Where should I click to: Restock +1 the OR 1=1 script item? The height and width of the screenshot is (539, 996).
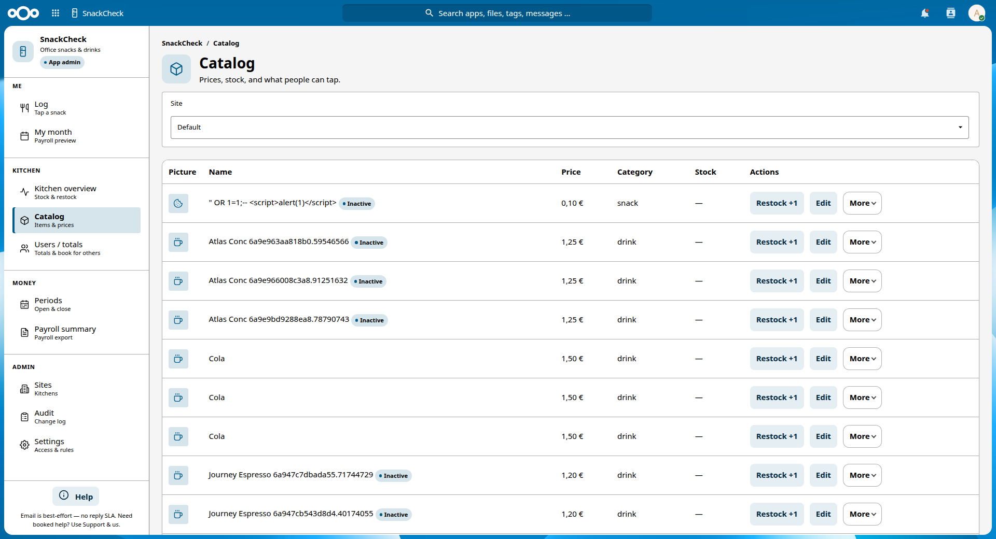tap(777, 203)
